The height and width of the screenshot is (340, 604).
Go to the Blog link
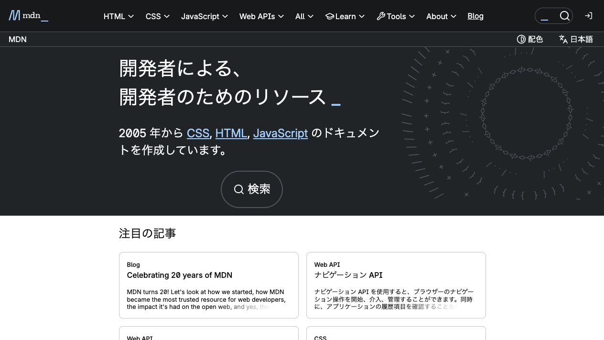point(475,16)
